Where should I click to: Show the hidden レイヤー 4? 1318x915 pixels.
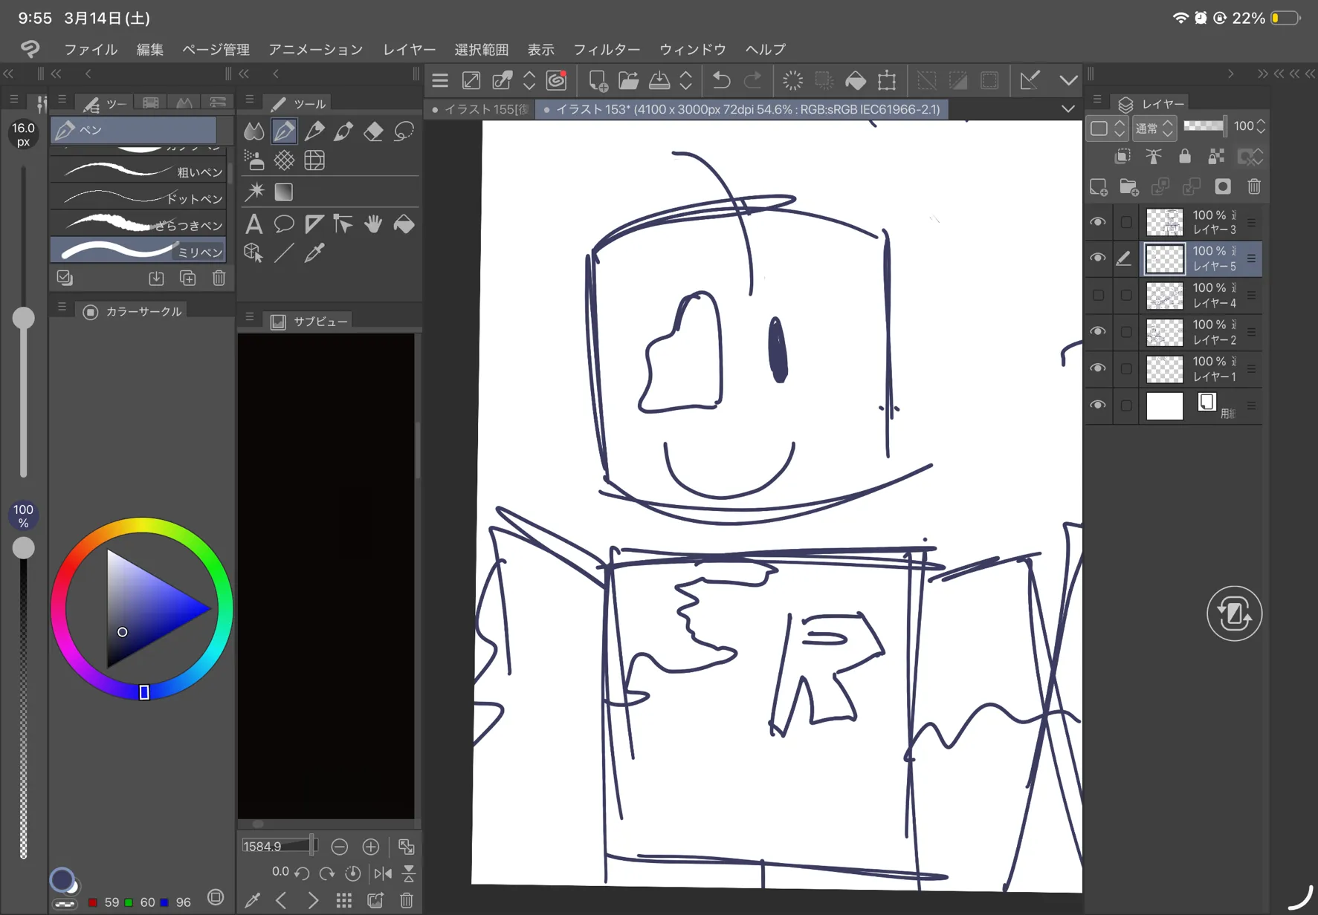tap(1097, 296)
